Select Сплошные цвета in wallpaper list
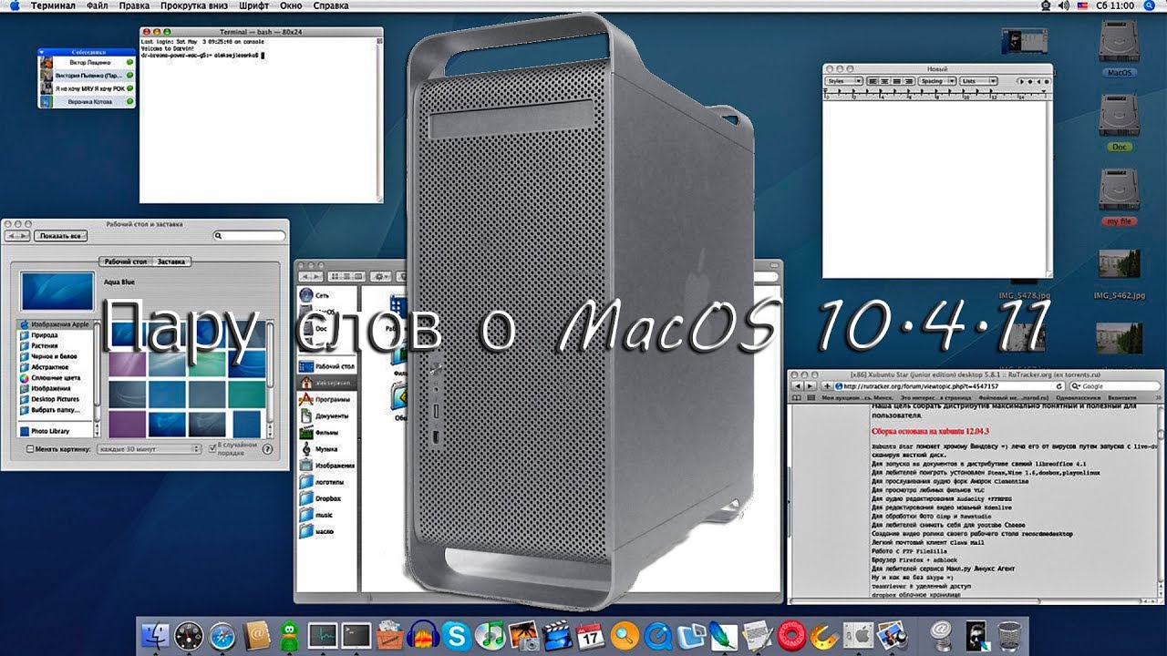 [x=55, y=377]
